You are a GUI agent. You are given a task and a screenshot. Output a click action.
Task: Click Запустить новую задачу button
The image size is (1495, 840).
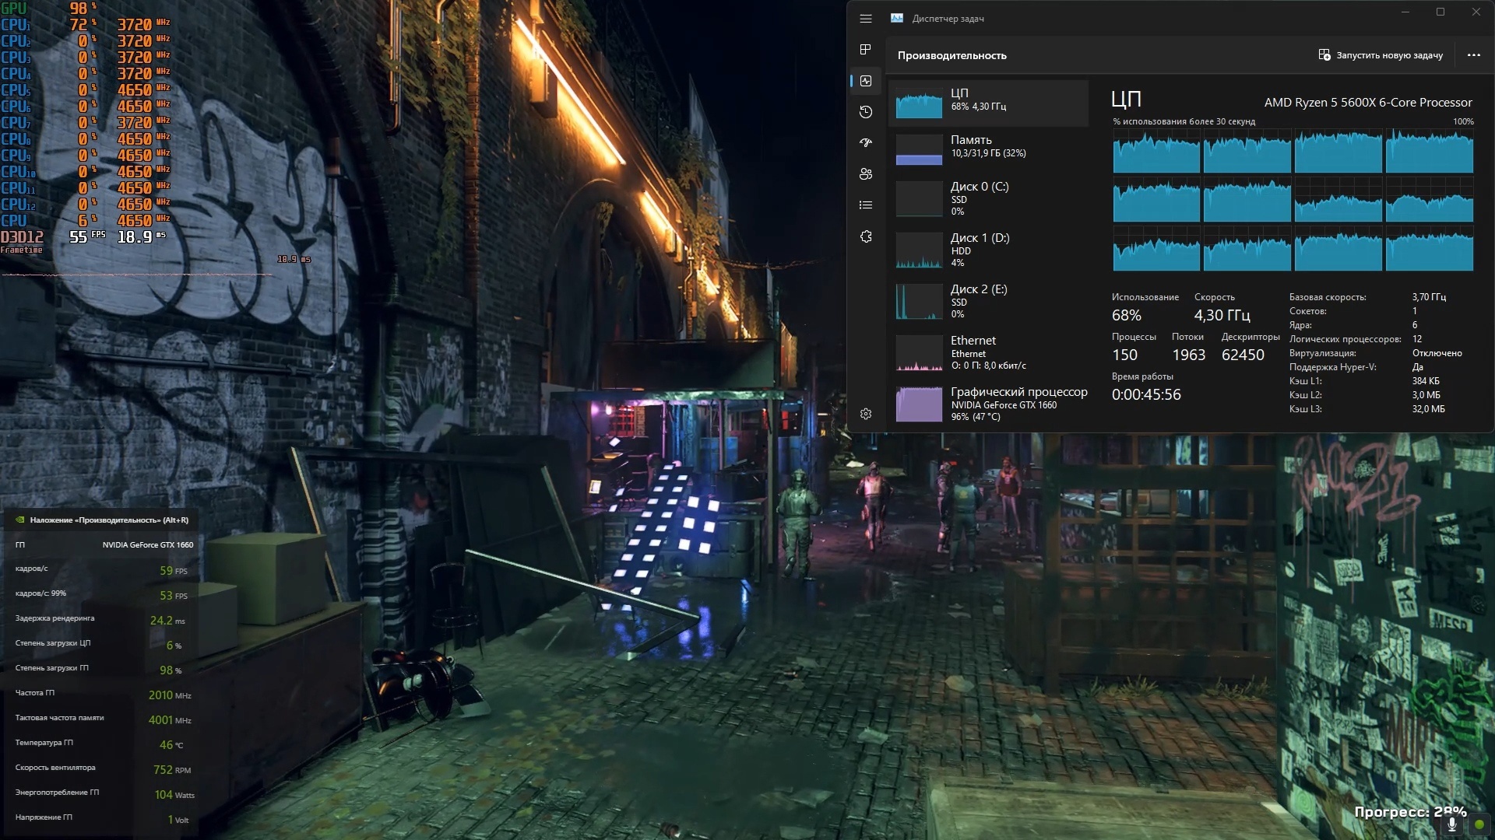1381,55
